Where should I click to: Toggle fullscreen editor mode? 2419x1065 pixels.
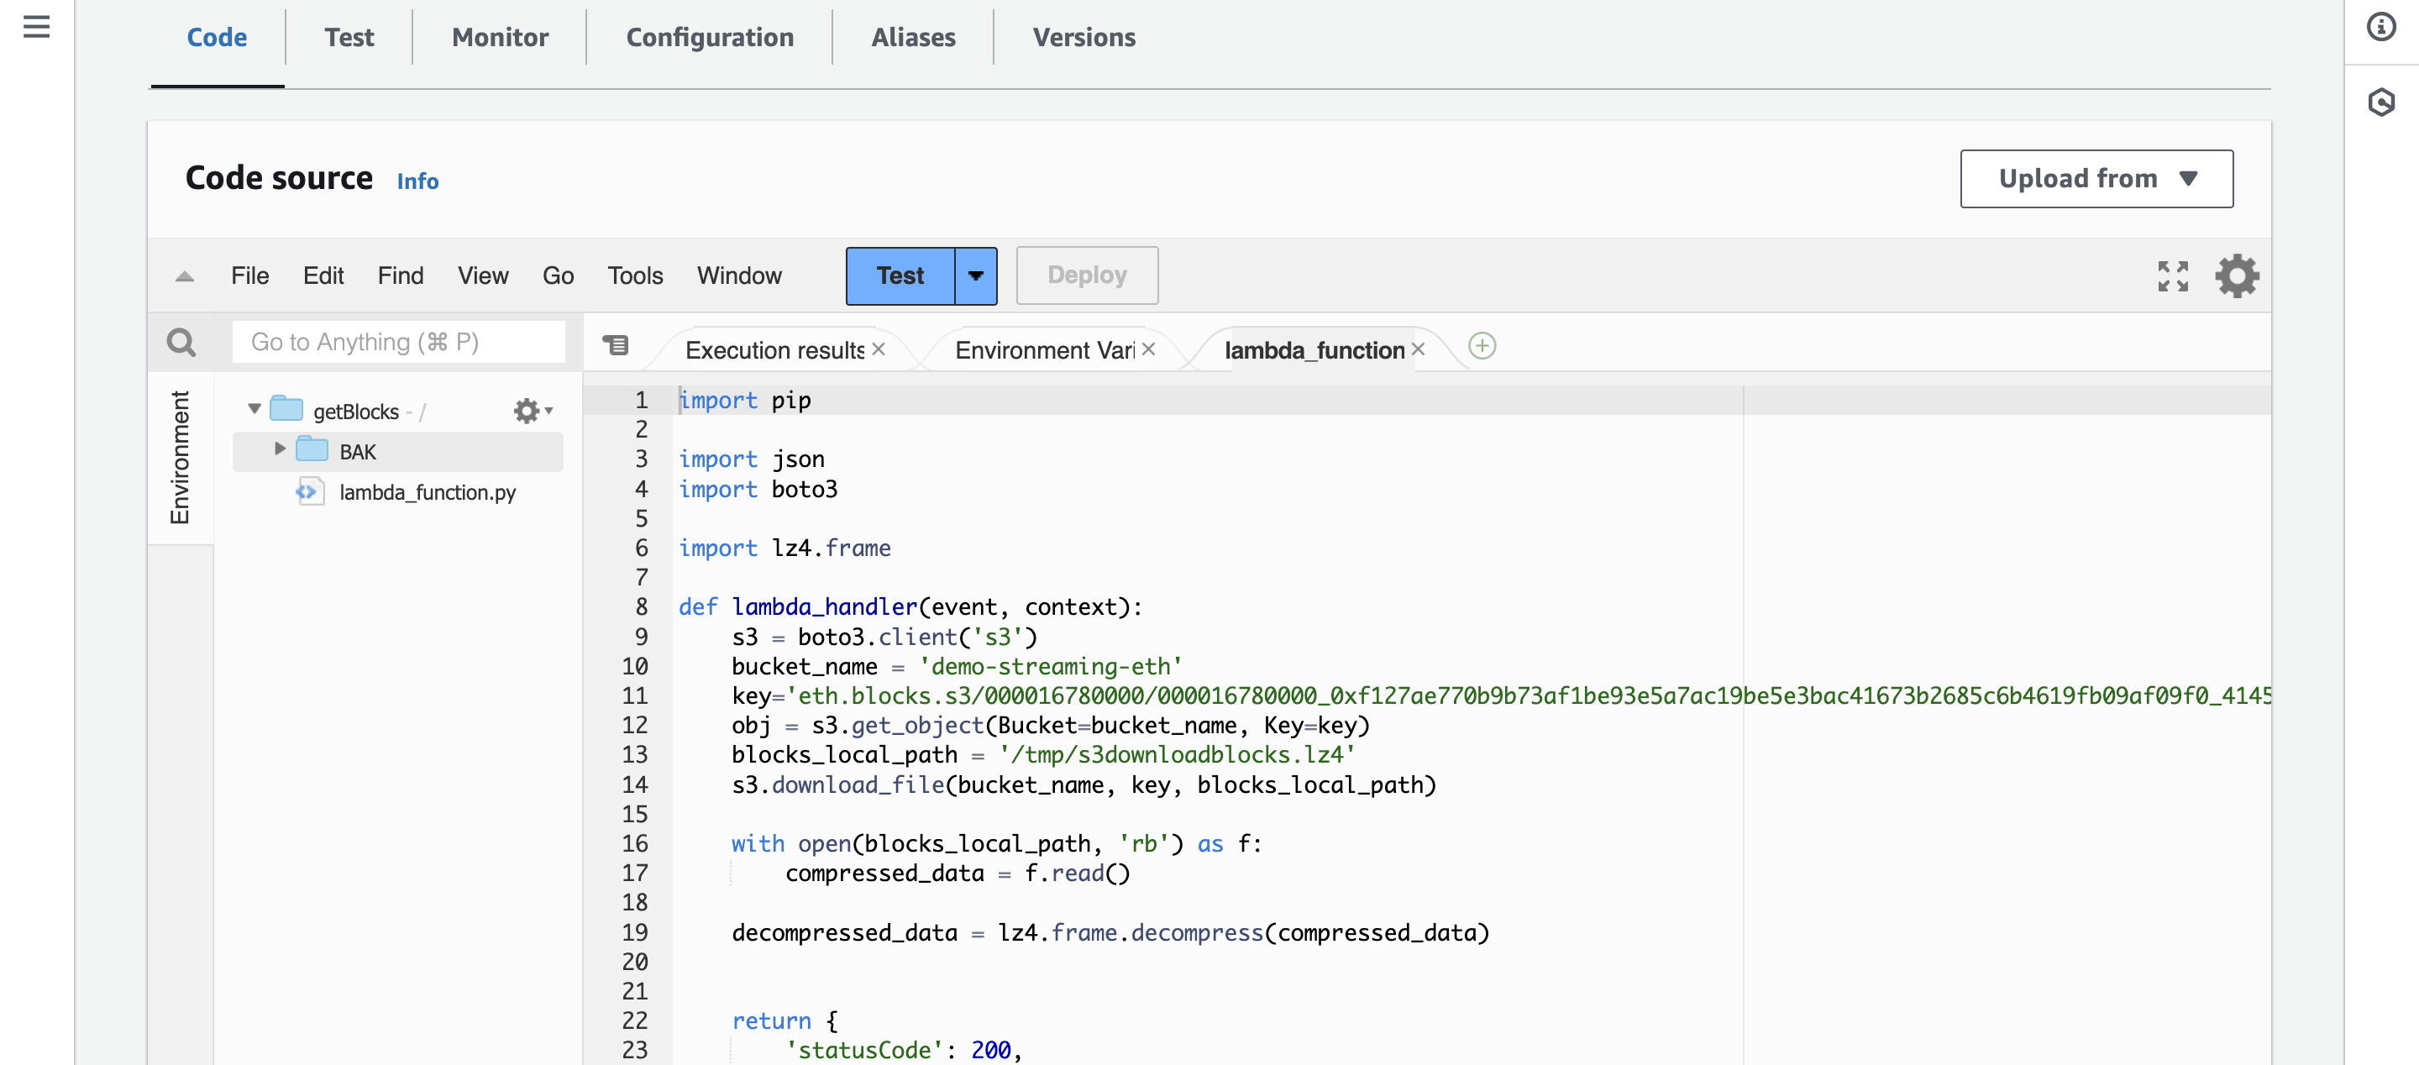2173,276
